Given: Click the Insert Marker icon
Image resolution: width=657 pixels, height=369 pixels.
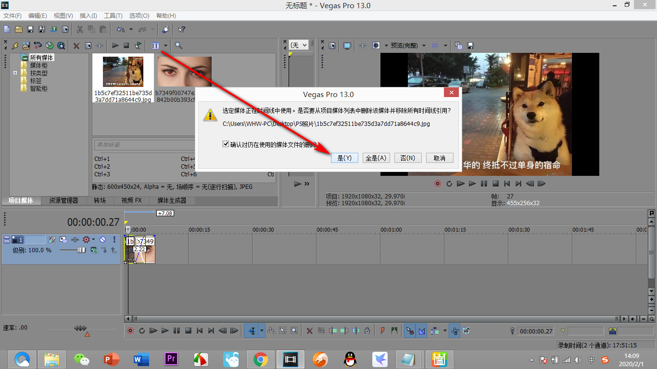Looking at the screenshot, I should tap(382, 331).
